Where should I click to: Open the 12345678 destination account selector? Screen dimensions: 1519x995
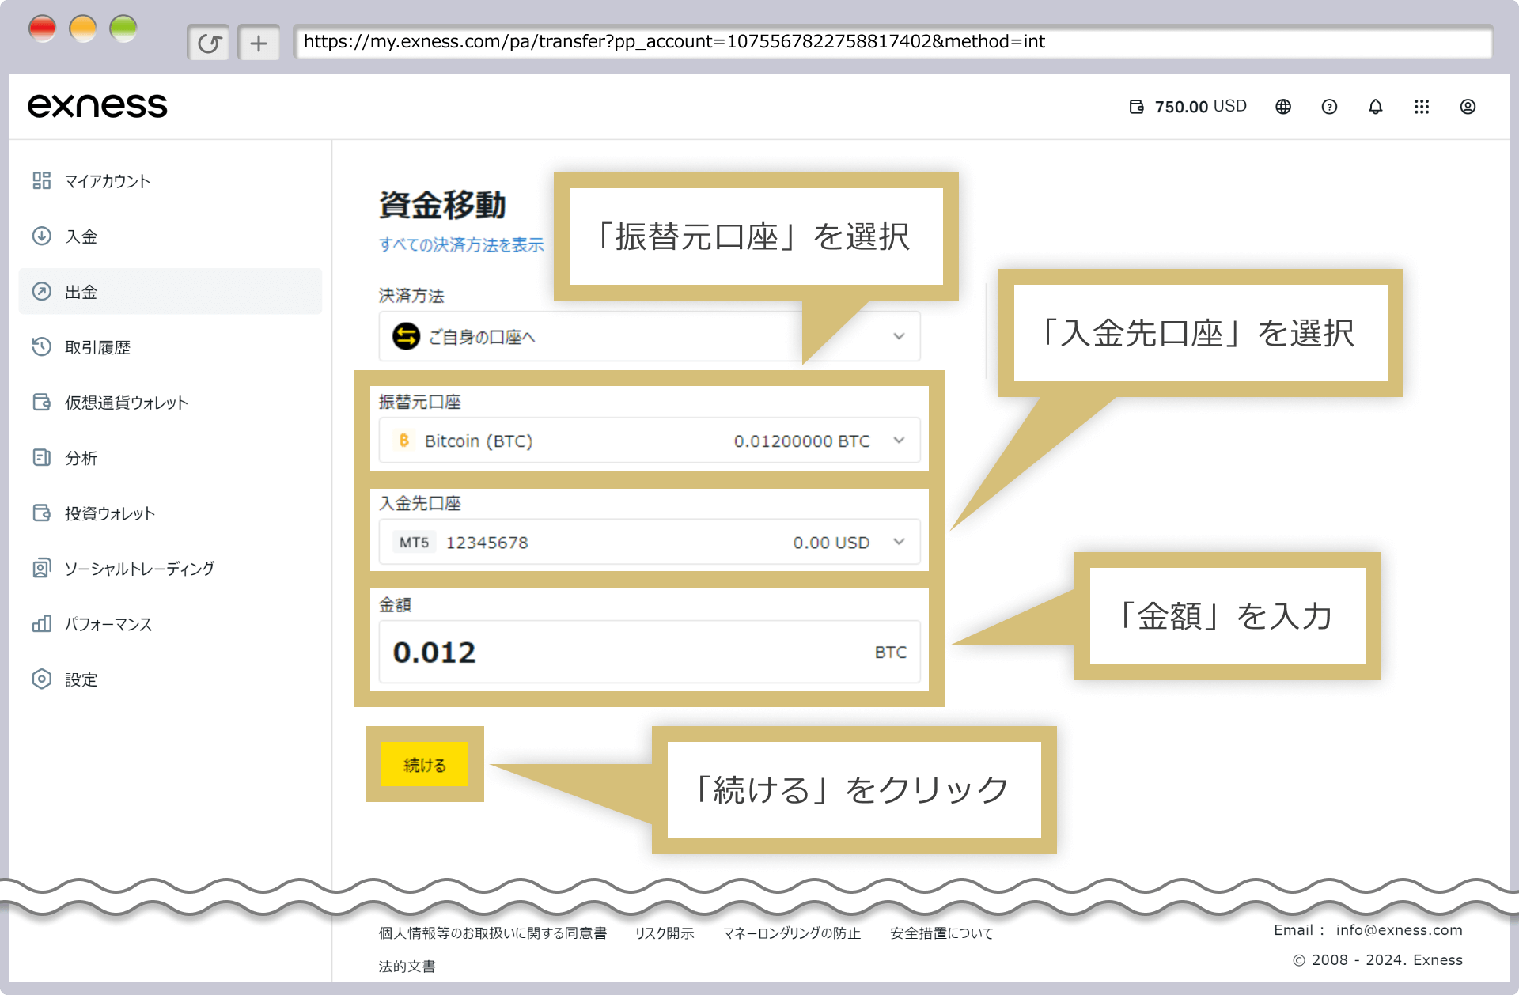(650, 542)
